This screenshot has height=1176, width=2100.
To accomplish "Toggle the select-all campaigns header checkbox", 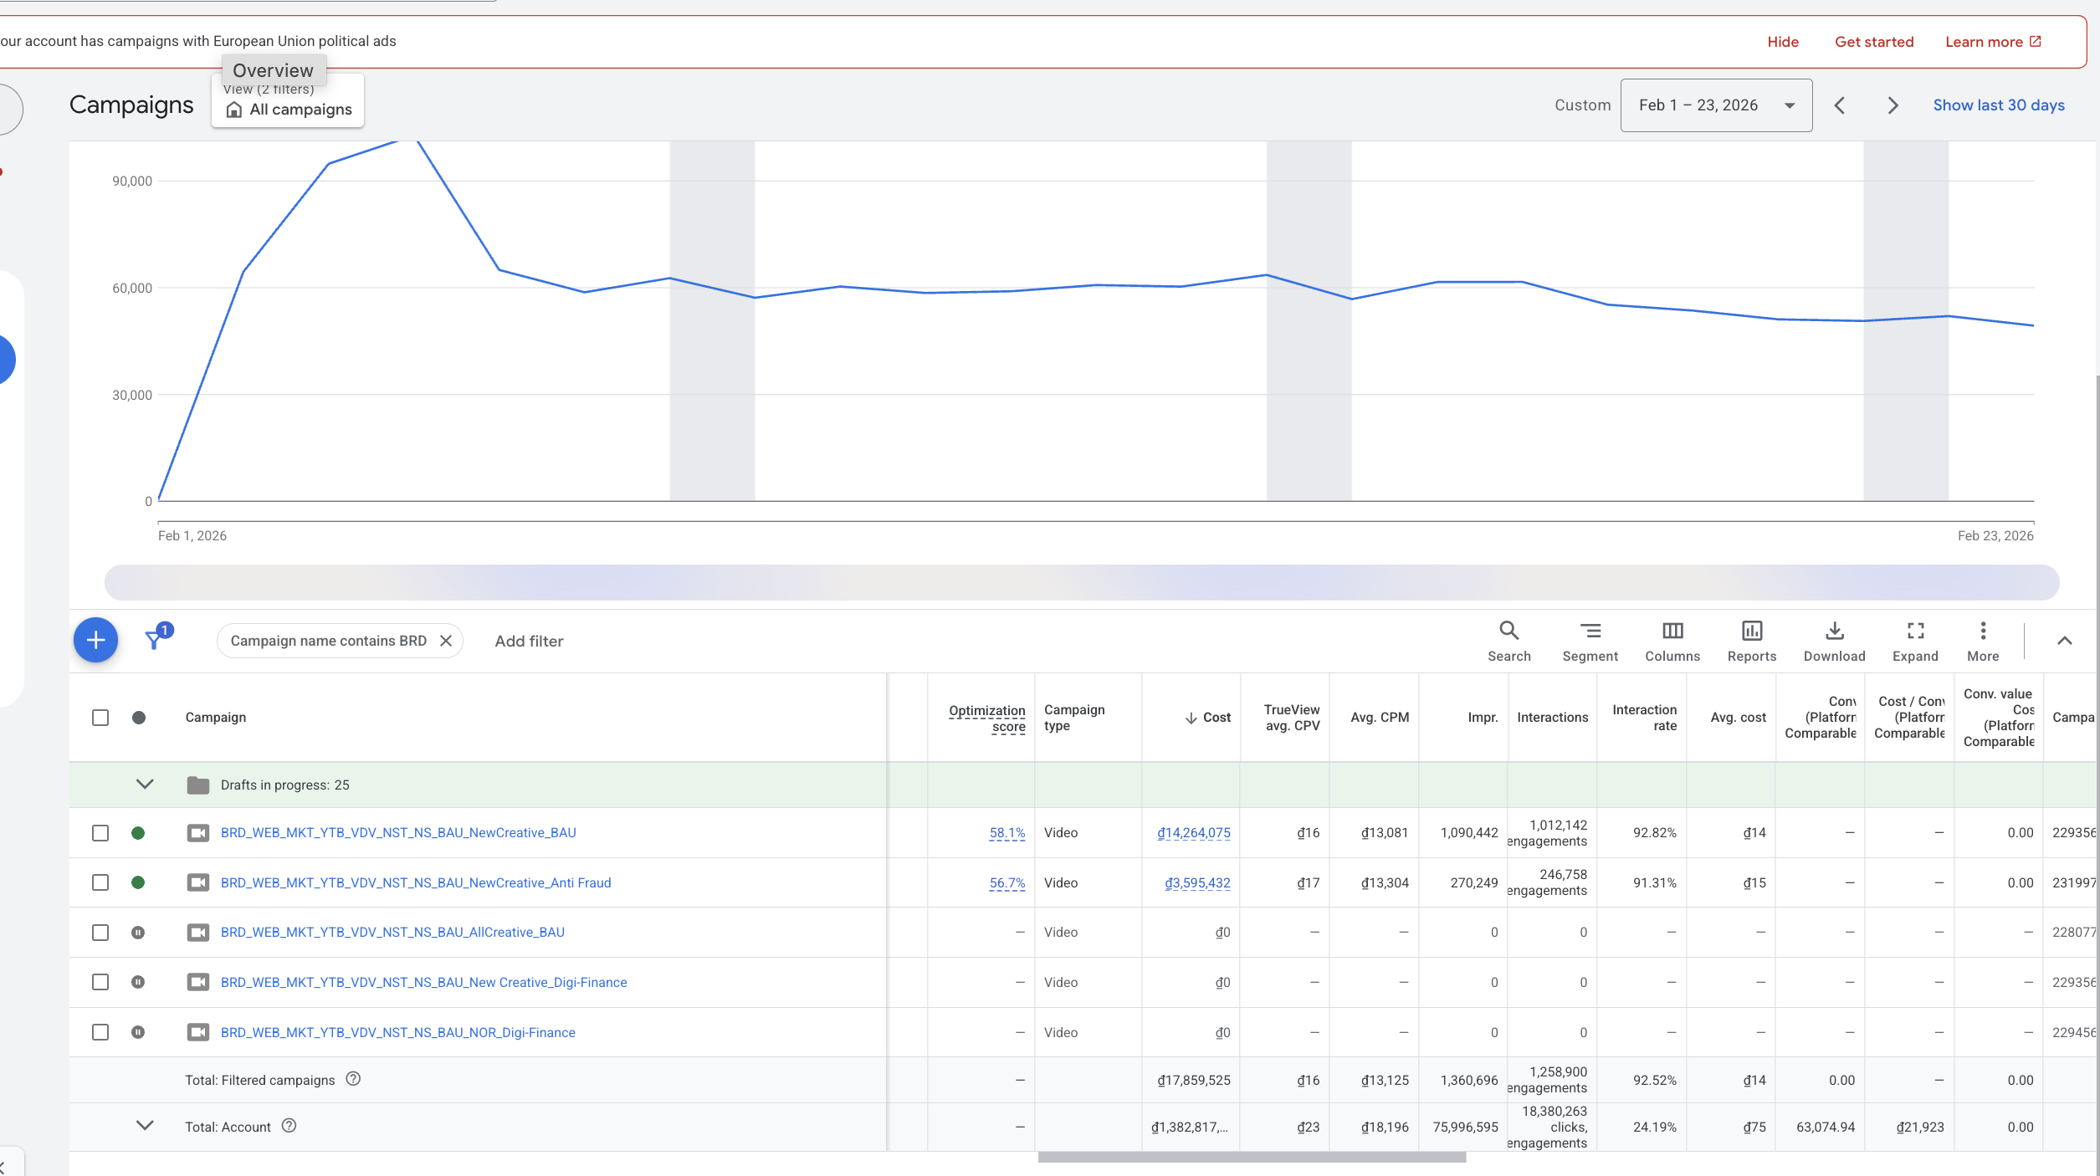I will tap(100, 718).
